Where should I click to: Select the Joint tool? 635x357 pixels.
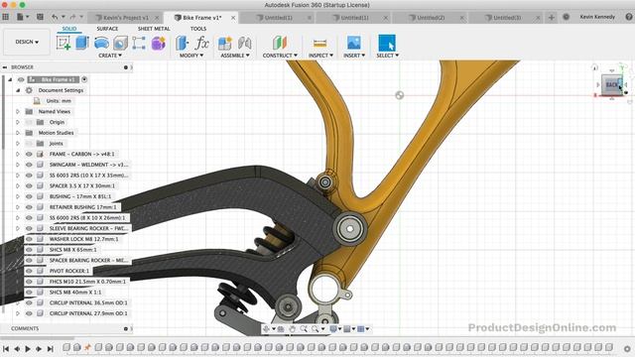tap(244, 43)
